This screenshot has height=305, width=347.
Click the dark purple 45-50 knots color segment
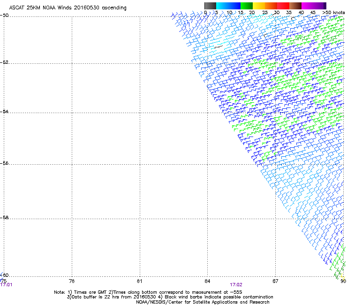(x=320, y=6)
